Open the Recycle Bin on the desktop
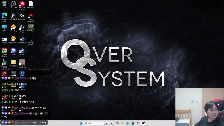 click(x=4, y=4)
